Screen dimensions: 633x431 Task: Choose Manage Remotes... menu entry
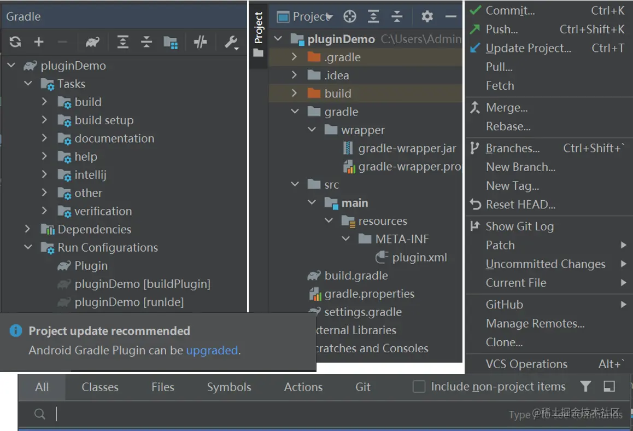[548, 323]
